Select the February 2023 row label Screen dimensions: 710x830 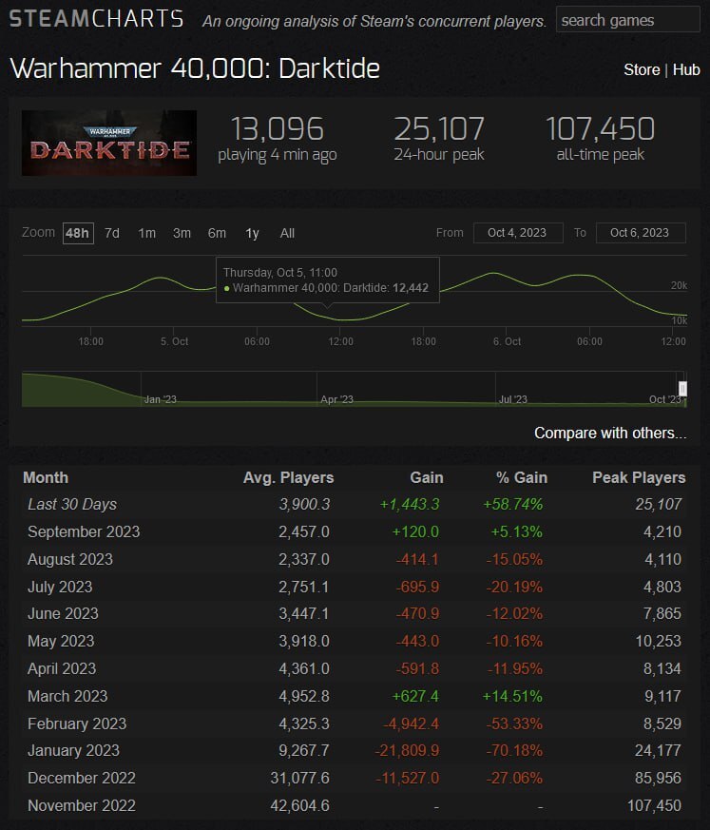(x=77, y=724)
